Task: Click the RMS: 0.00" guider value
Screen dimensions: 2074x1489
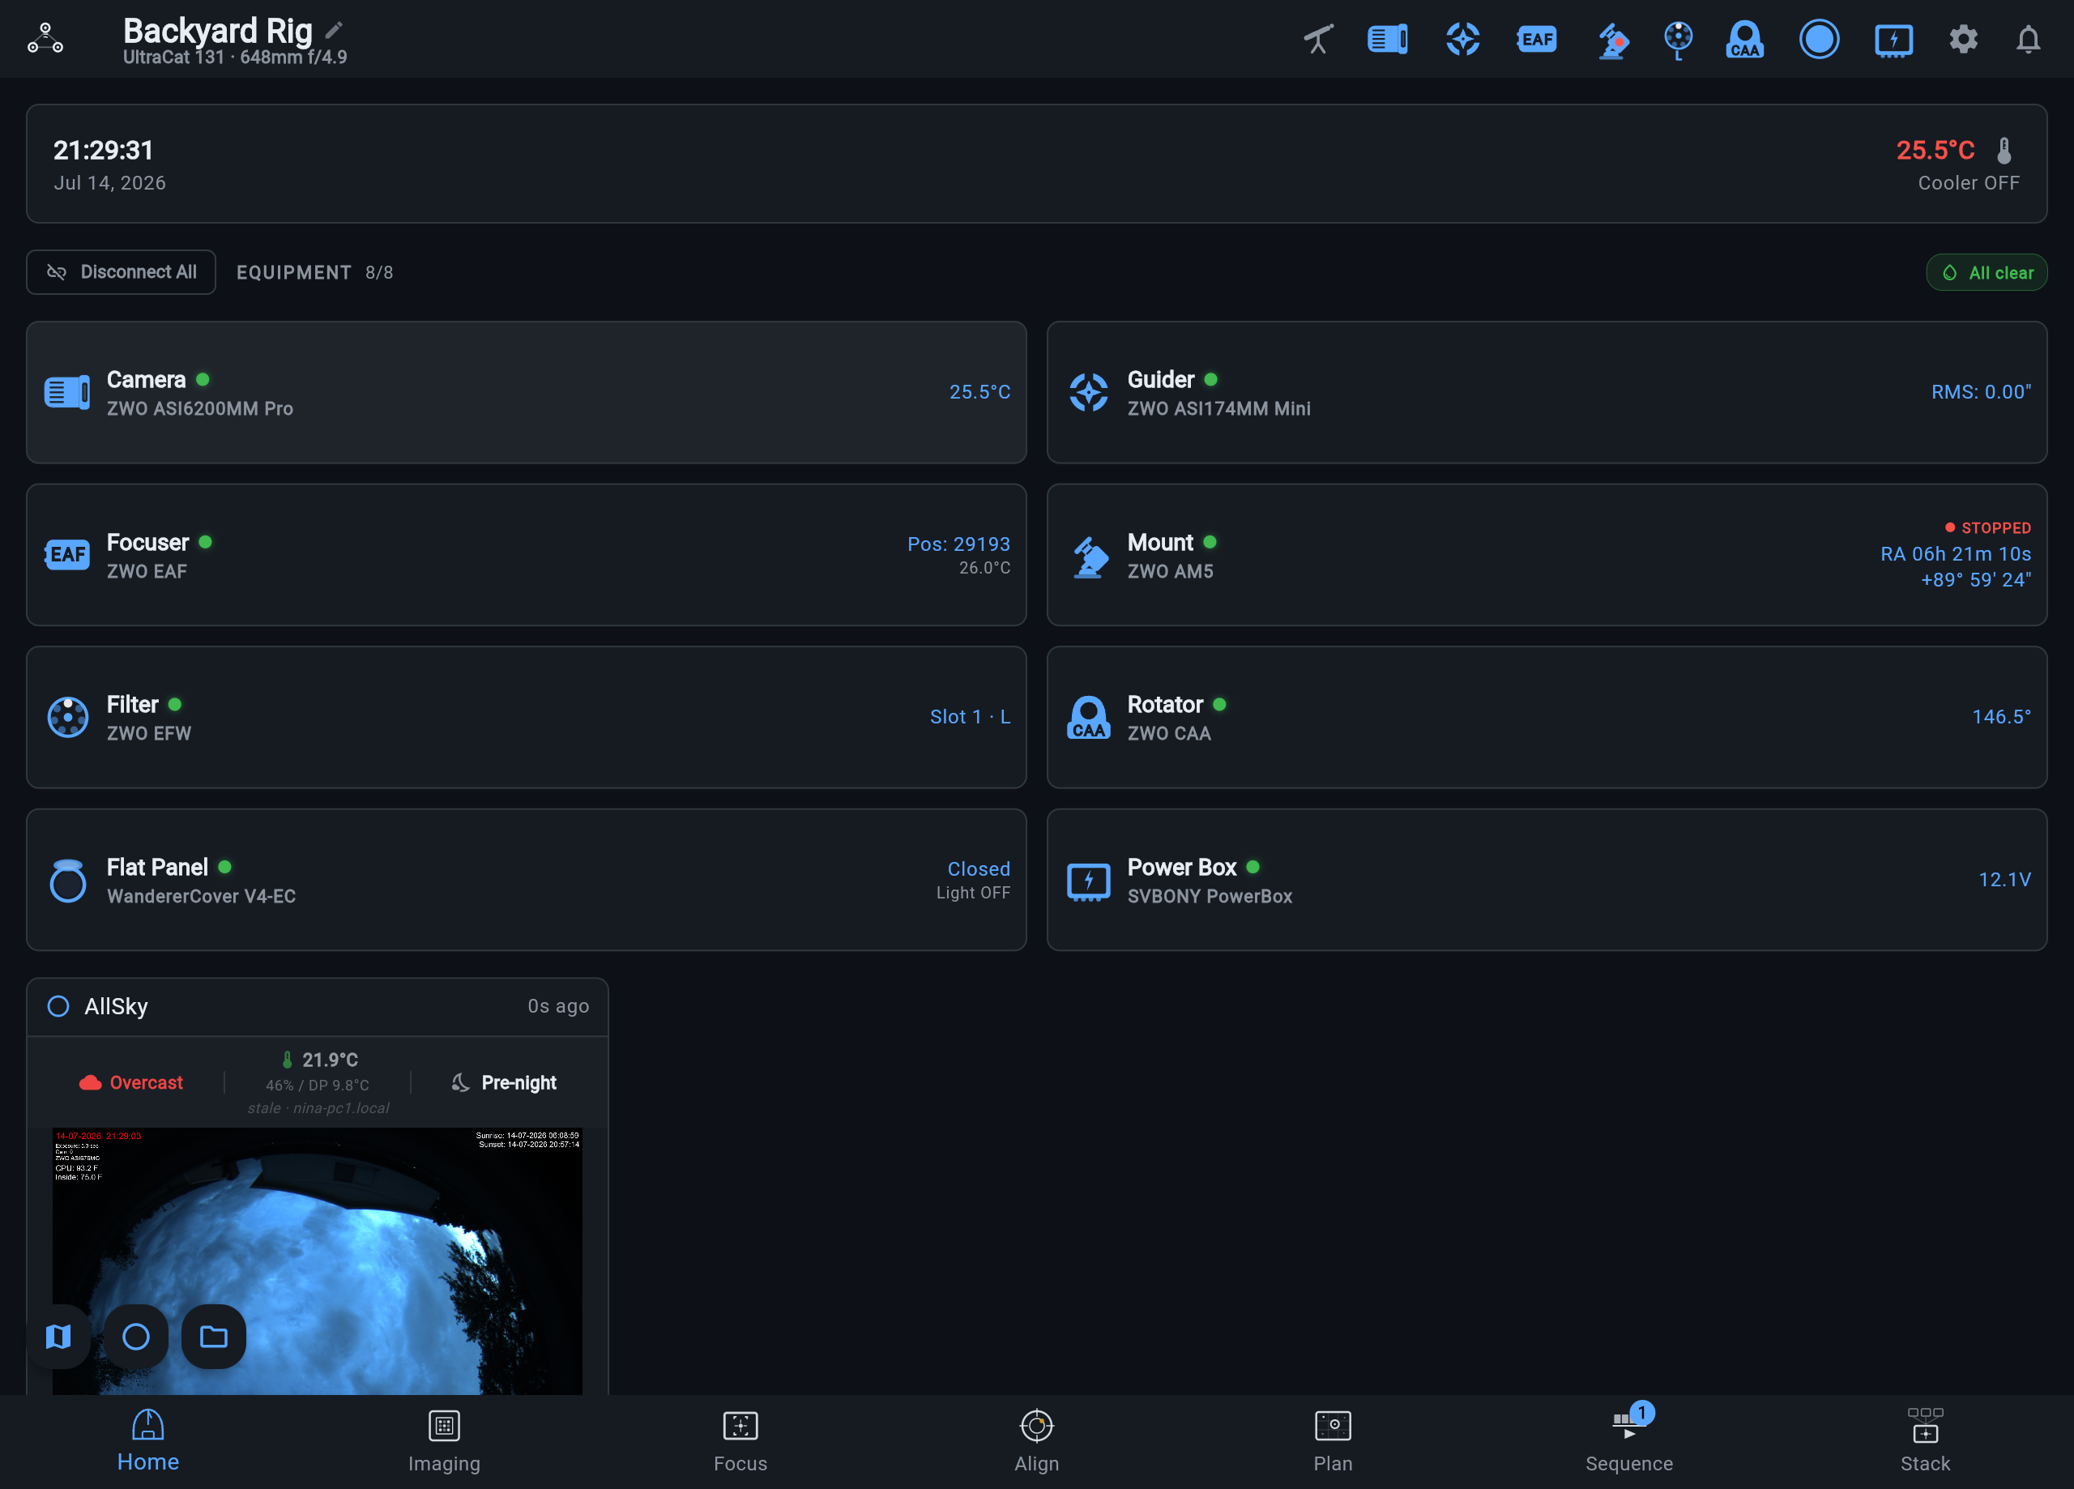Action: pyautogui.click(x=1981, y=392)
